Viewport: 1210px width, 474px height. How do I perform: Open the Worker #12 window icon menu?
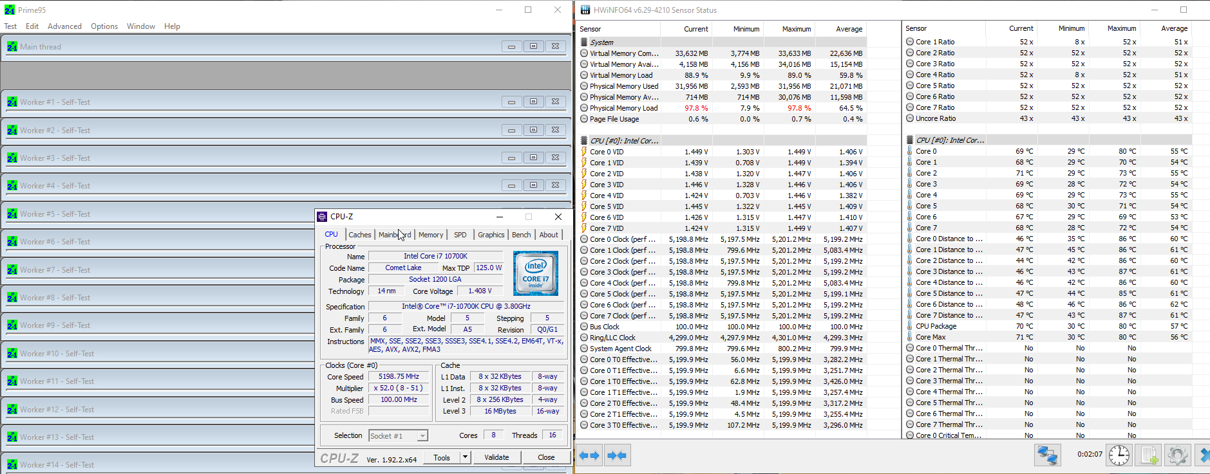coord(12,409)
